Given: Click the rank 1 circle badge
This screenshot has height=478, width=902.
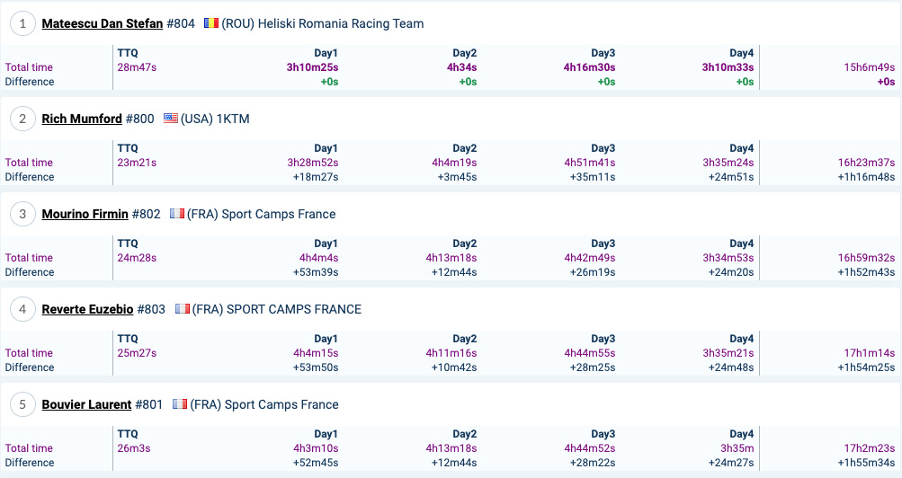Looking at the screenshot, I should 23,23.
